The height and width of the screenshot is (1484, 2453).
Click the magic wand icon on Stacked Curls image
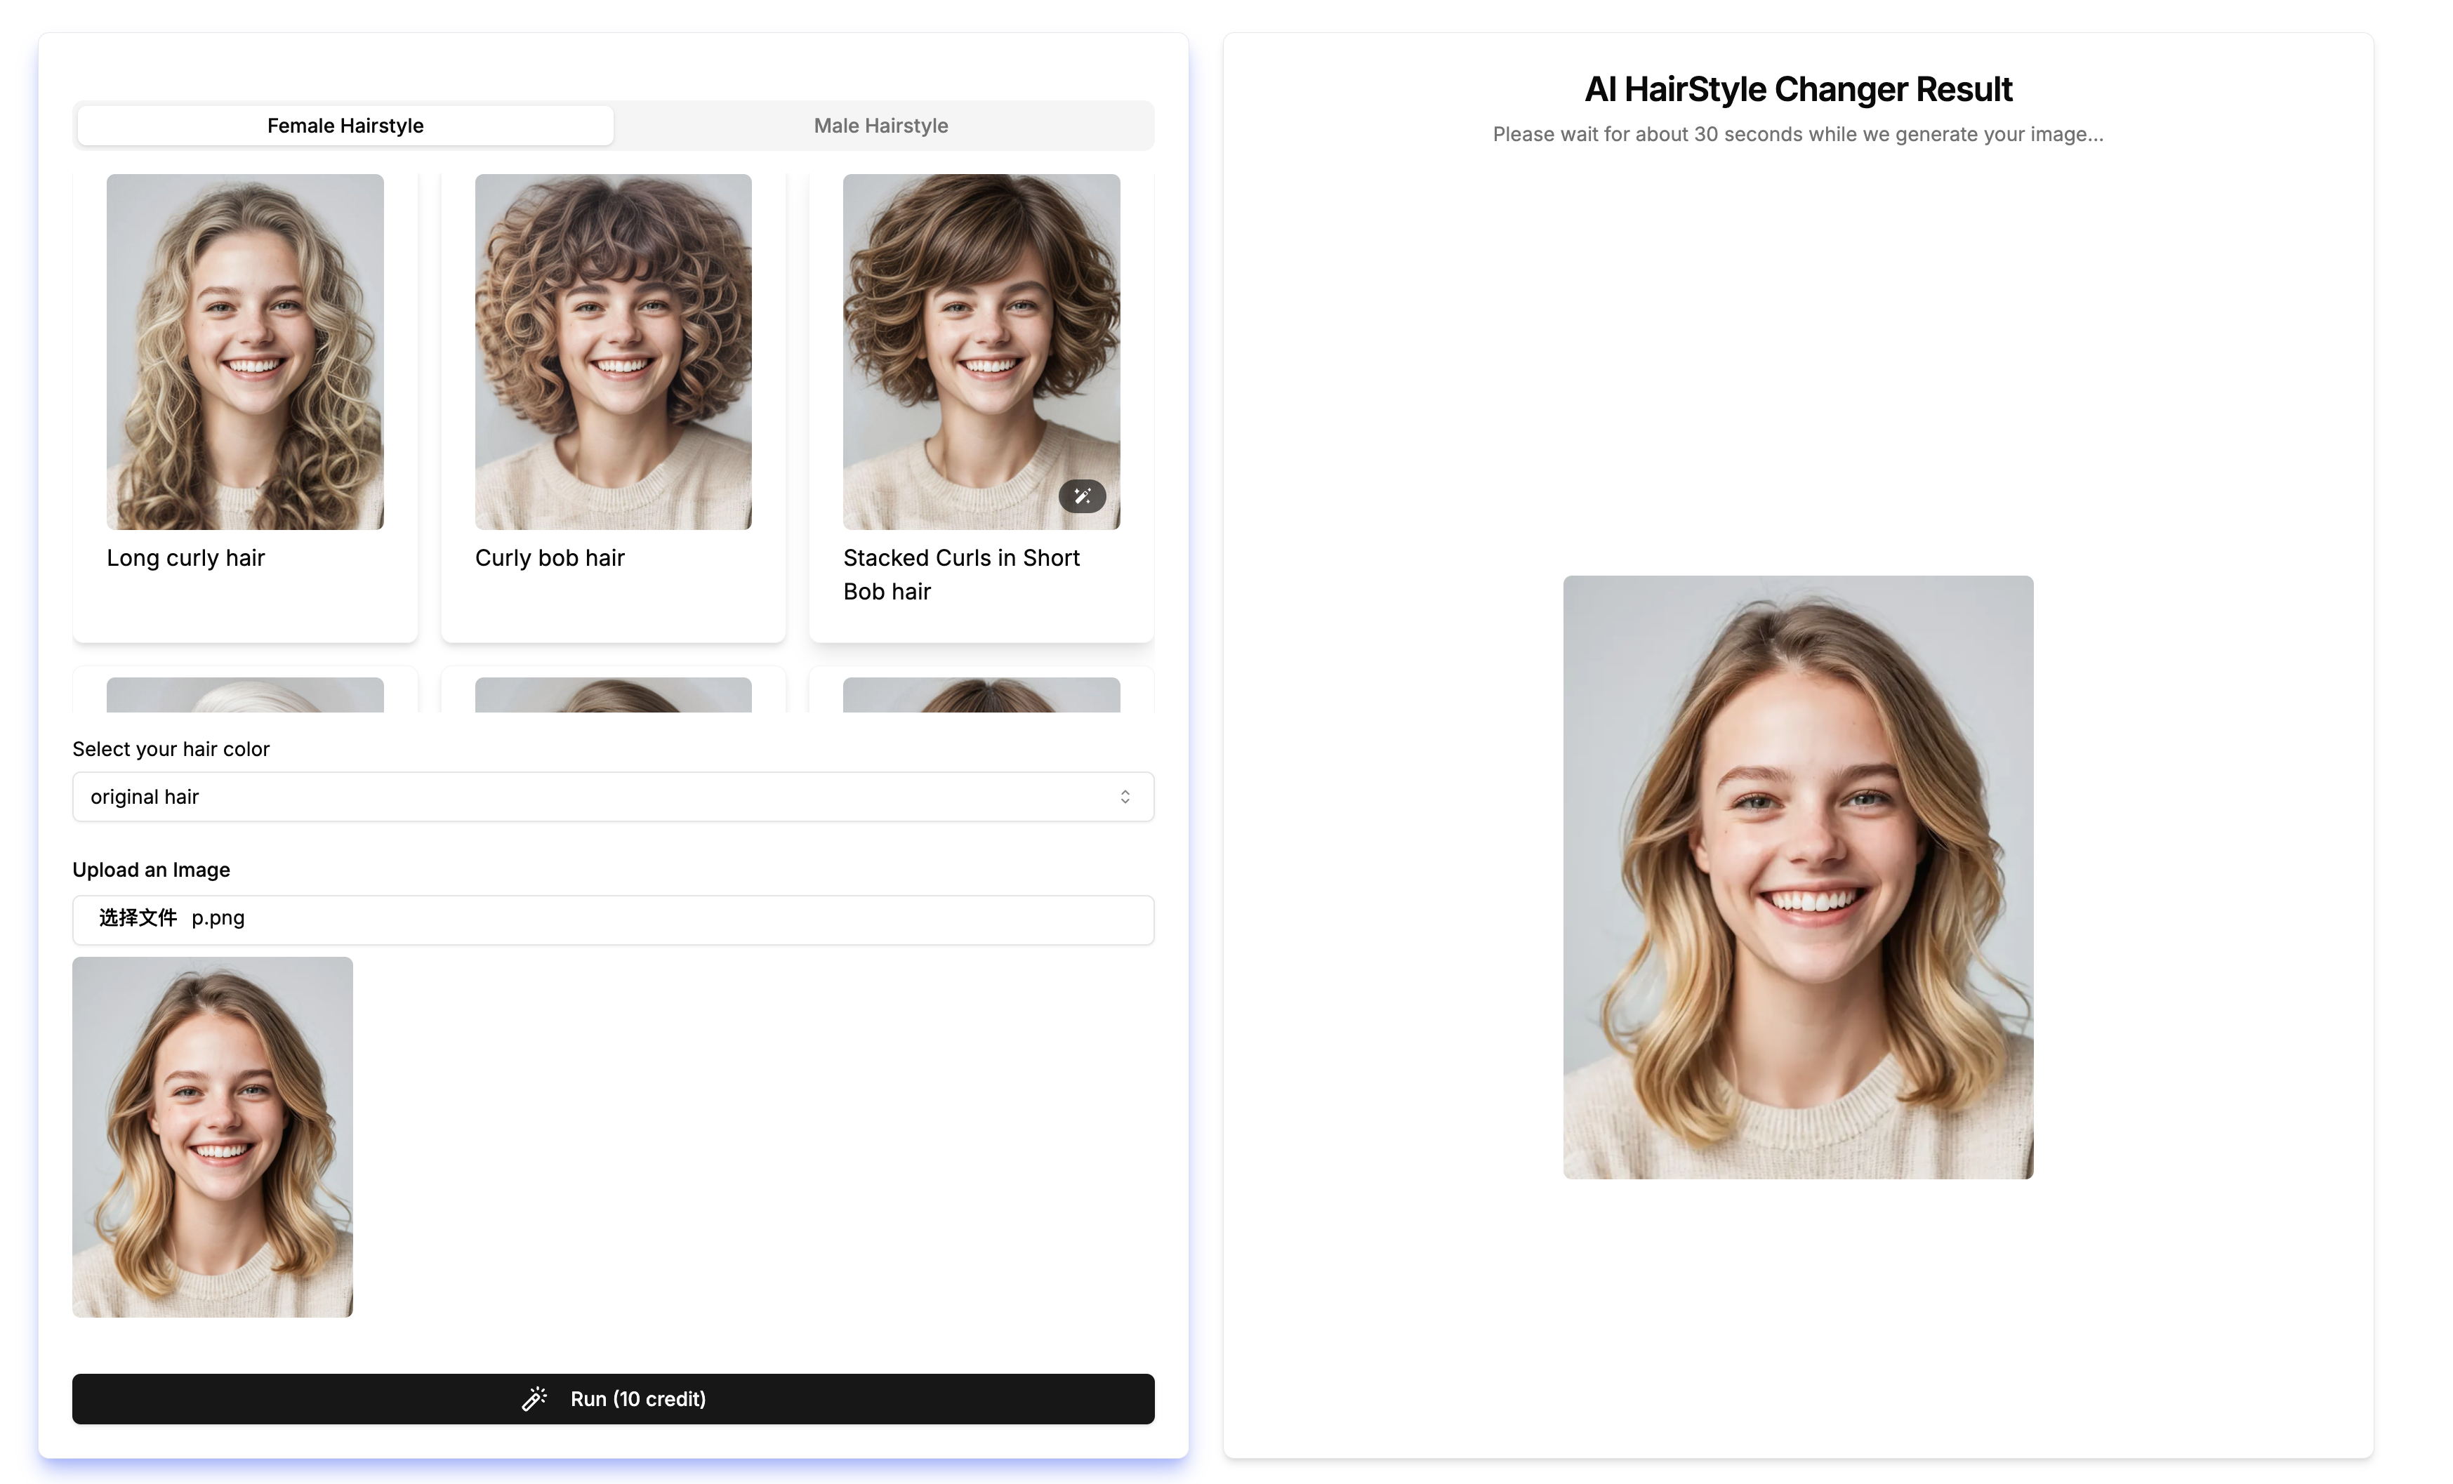[1082, 496]
